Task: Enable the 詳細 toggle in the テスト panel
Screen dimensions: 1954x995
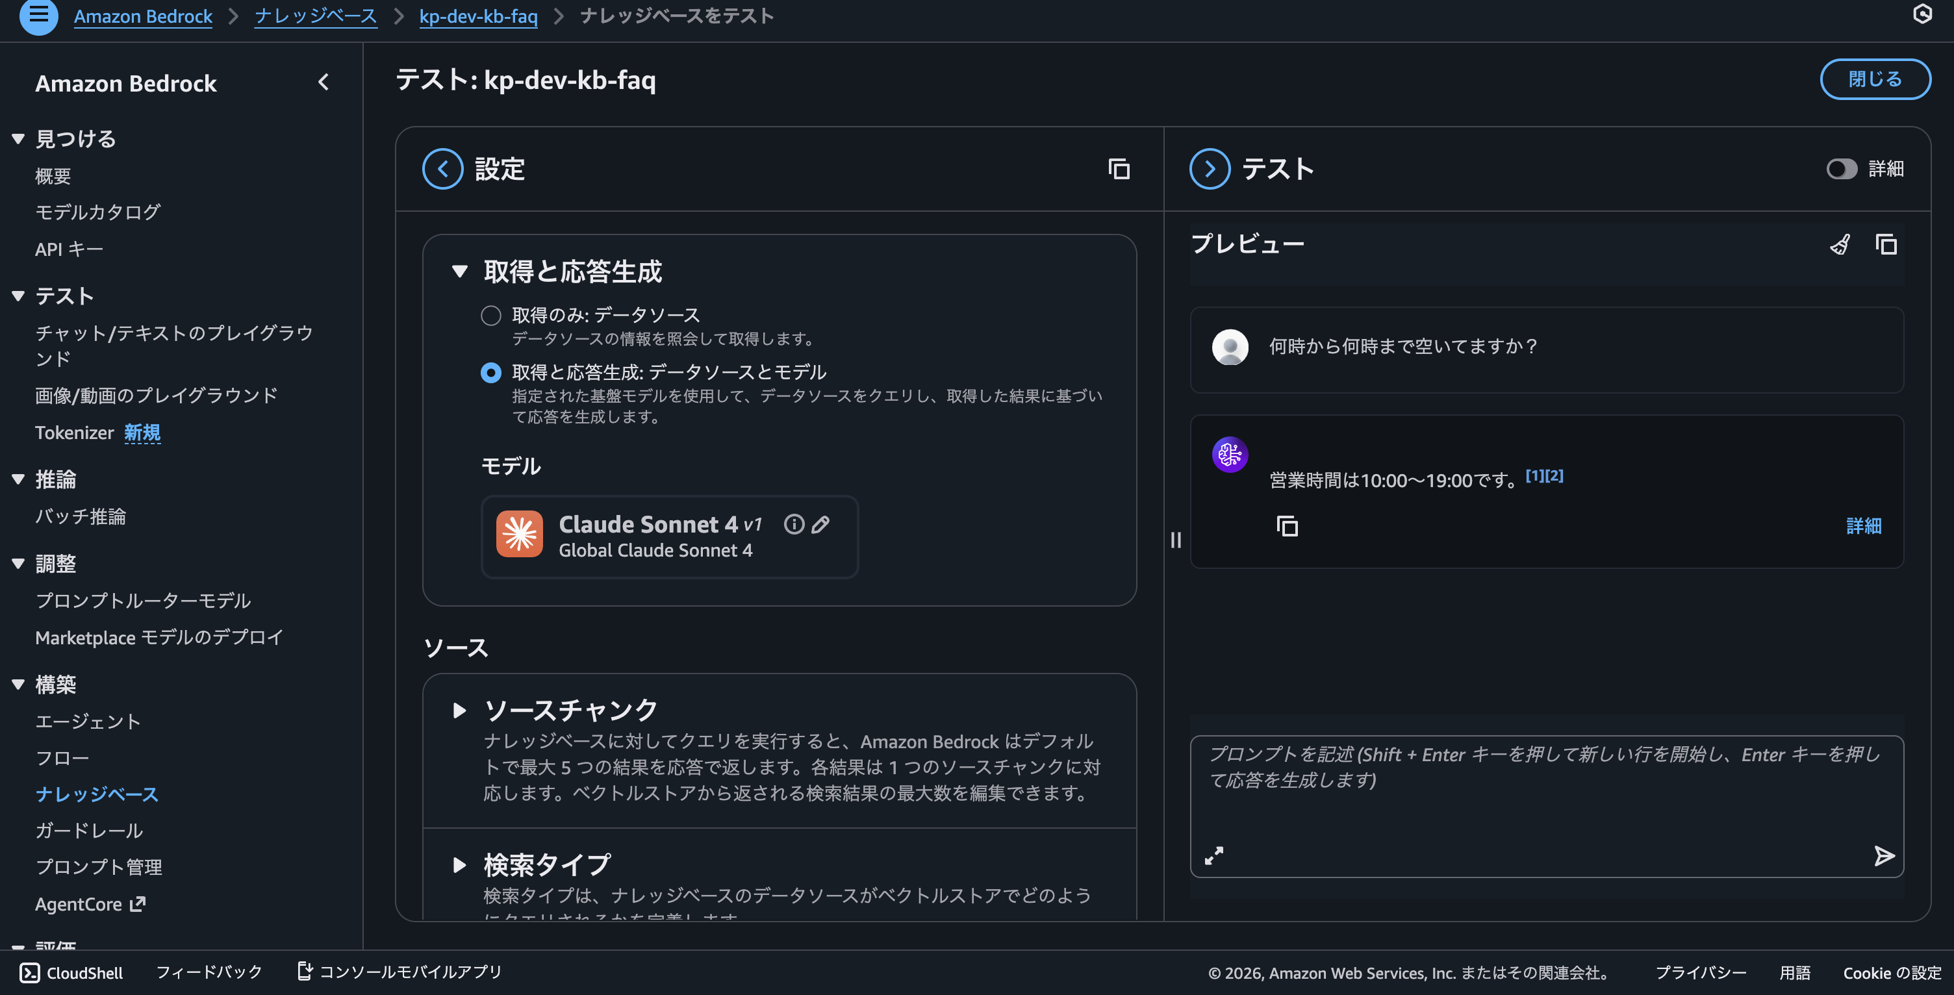Action: [x=1842, y=169]
